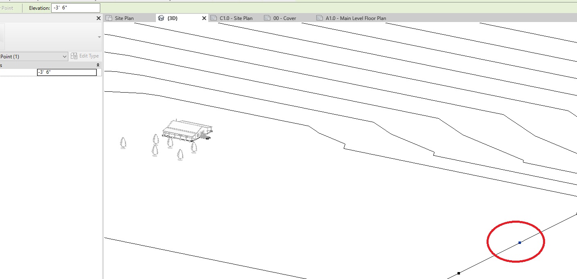577x279 pixels.
Task: Click the sheet icon on C1.0 - Site Plan tab
Action: pyautogui.click(x=214, y=18)
